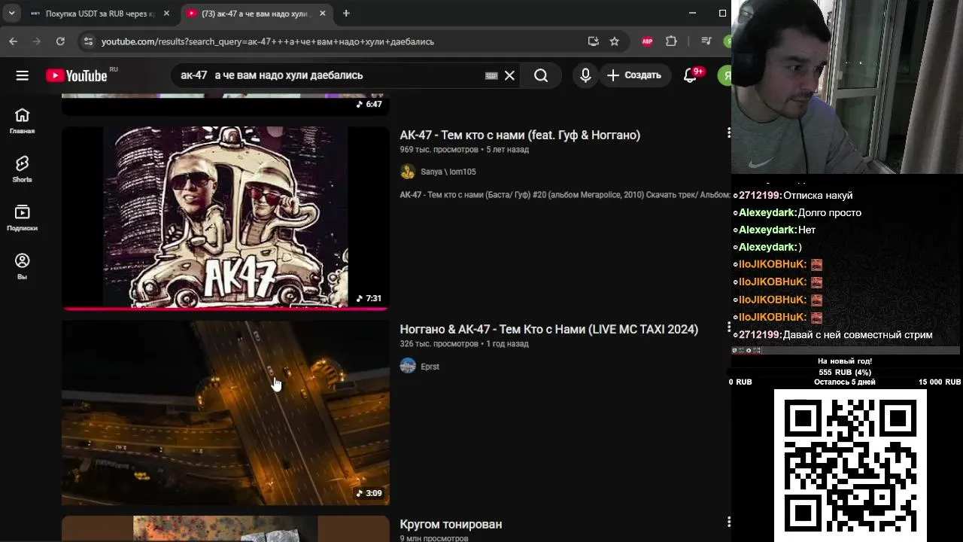Open channel Eprst
This screenshot has width=963, height=542.
430,367
